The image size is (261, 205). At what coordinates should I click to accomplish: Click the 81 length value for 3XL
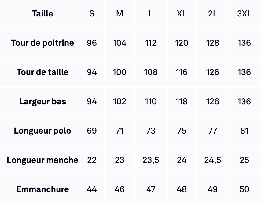click(x=244, y=131)
